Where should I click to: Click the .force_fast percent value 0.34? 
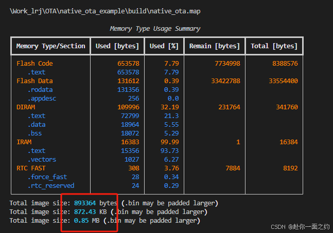click(171, 177)
